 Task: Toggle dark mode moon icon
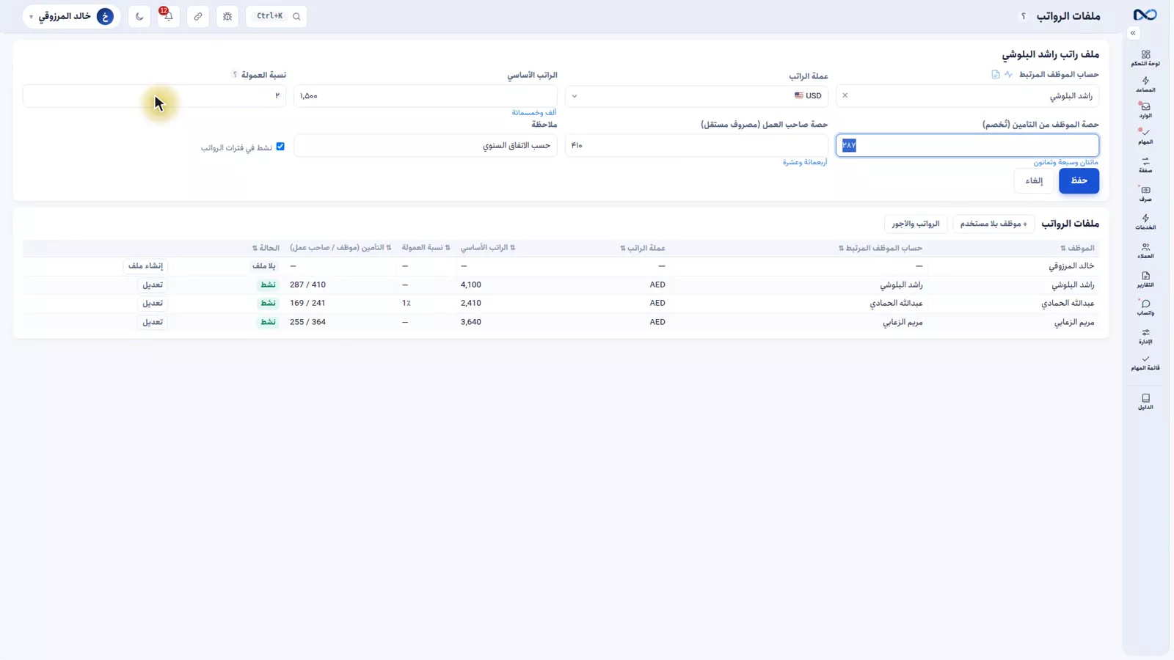click(139, 16)
